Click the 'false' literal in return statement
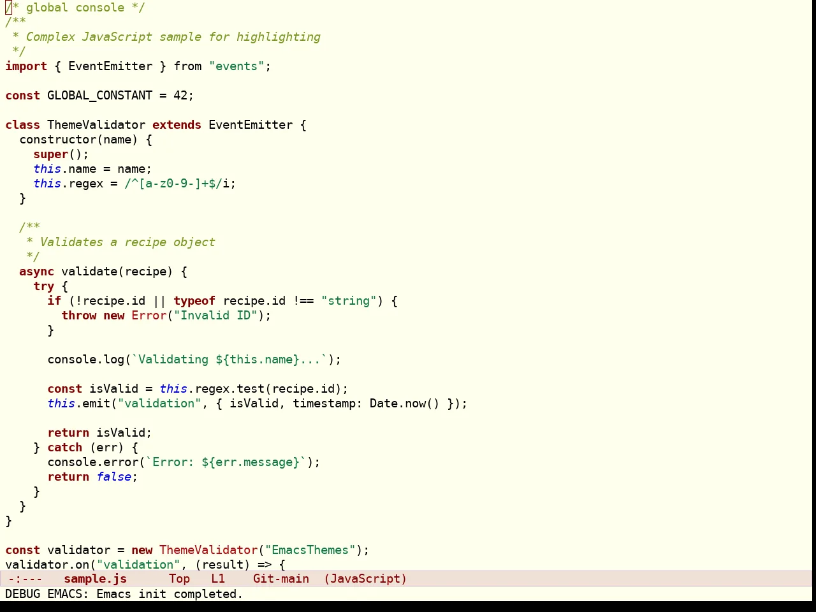This screenshot has width=816, height=612. (x=113, y=477)
